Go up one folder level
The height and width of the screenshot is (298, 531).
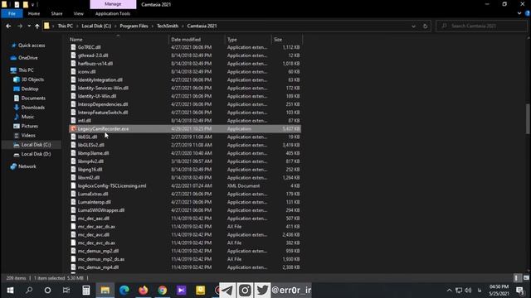tap(37, 26)
